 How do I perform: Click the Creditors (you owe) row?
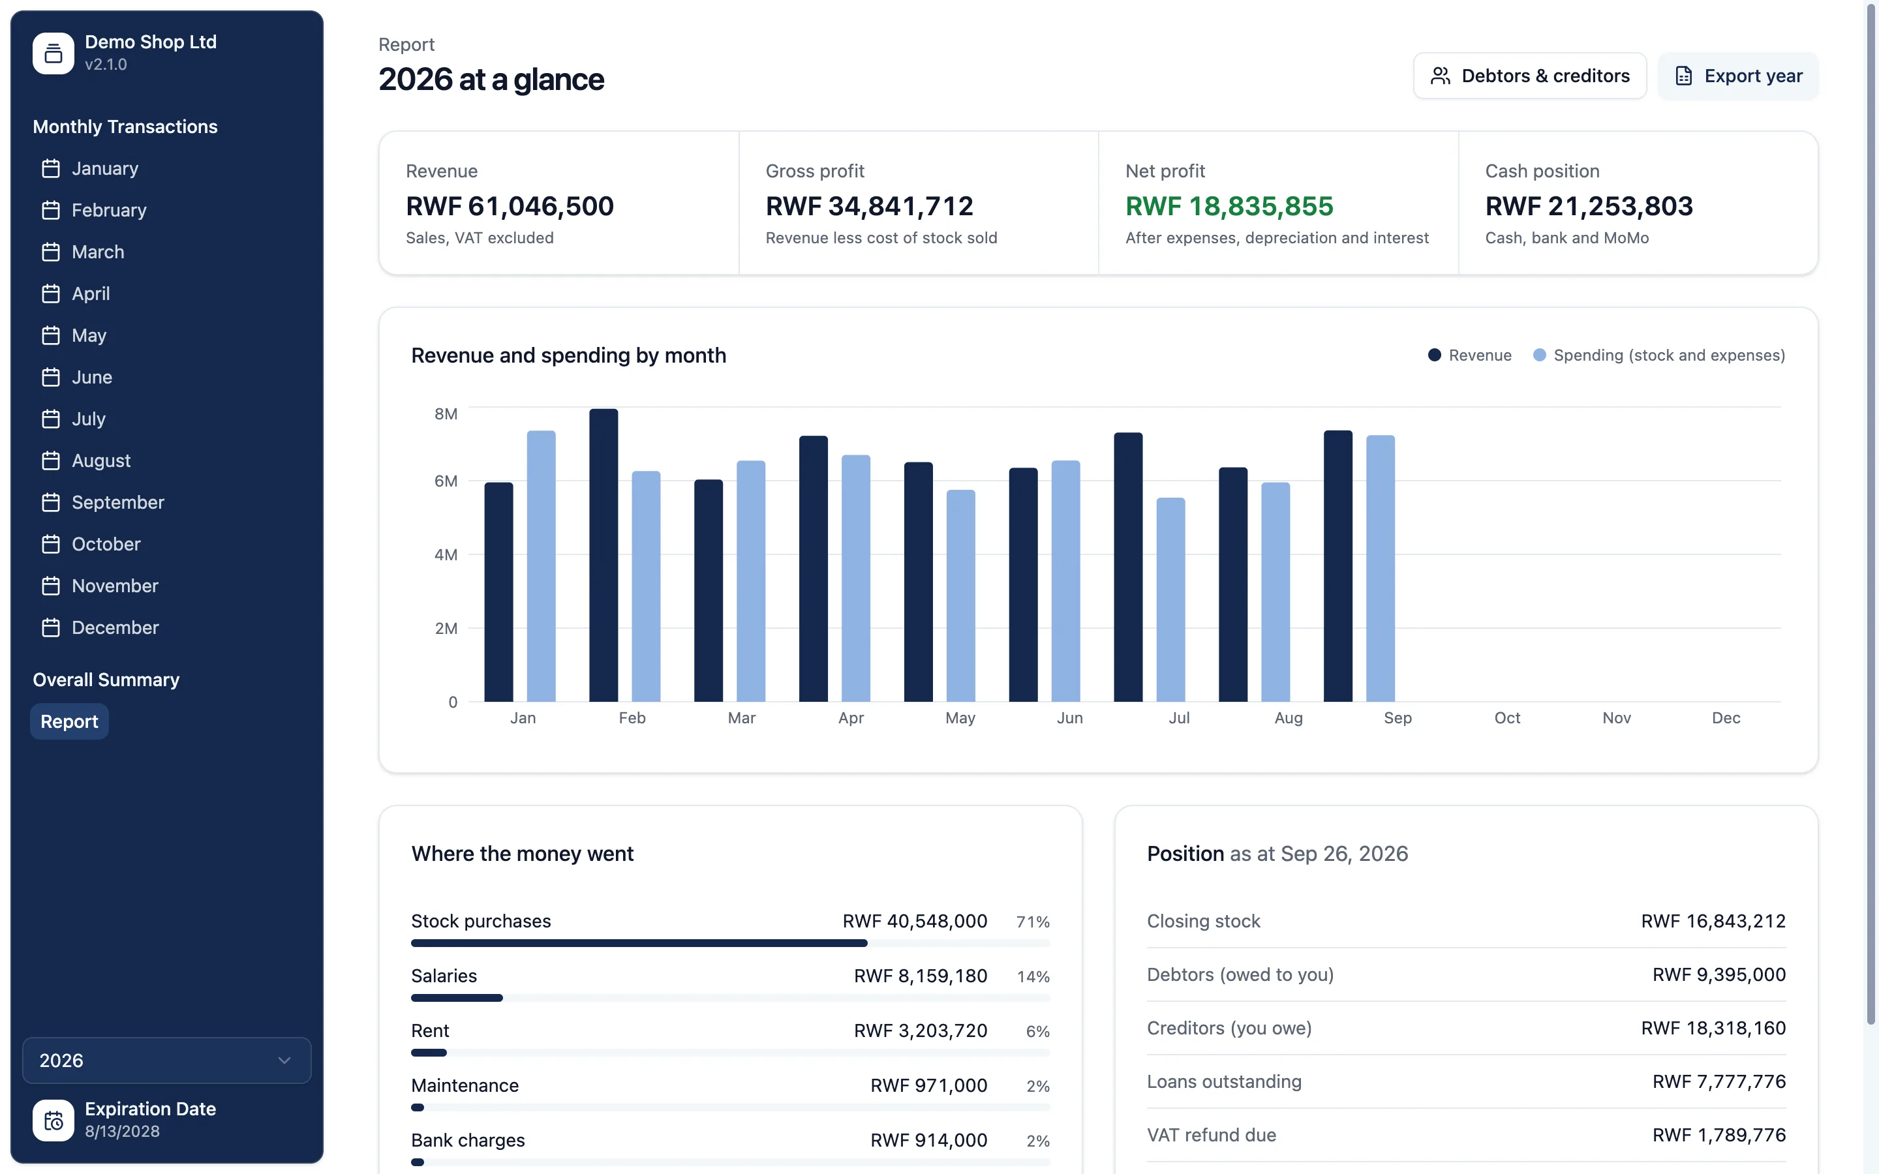point(1466,1028)
